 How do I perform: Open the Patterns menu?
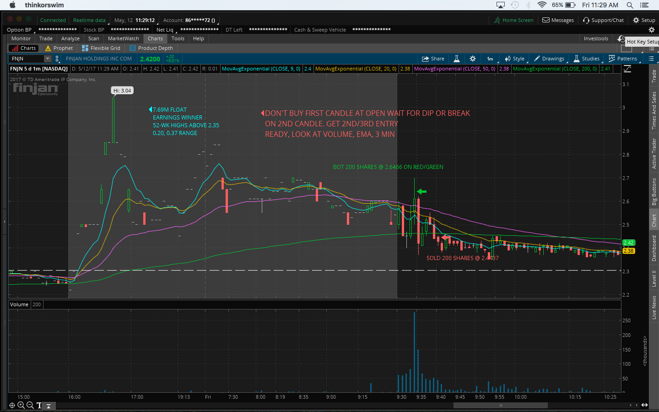pos(623,59)
